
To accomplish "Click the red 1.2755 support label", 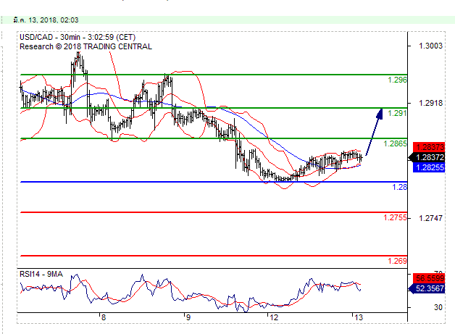I will click(x=395, y=217).
